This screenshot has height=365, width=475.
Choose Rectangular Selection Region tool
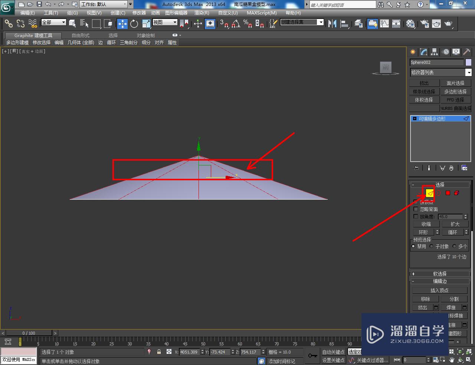coord(96,24)
